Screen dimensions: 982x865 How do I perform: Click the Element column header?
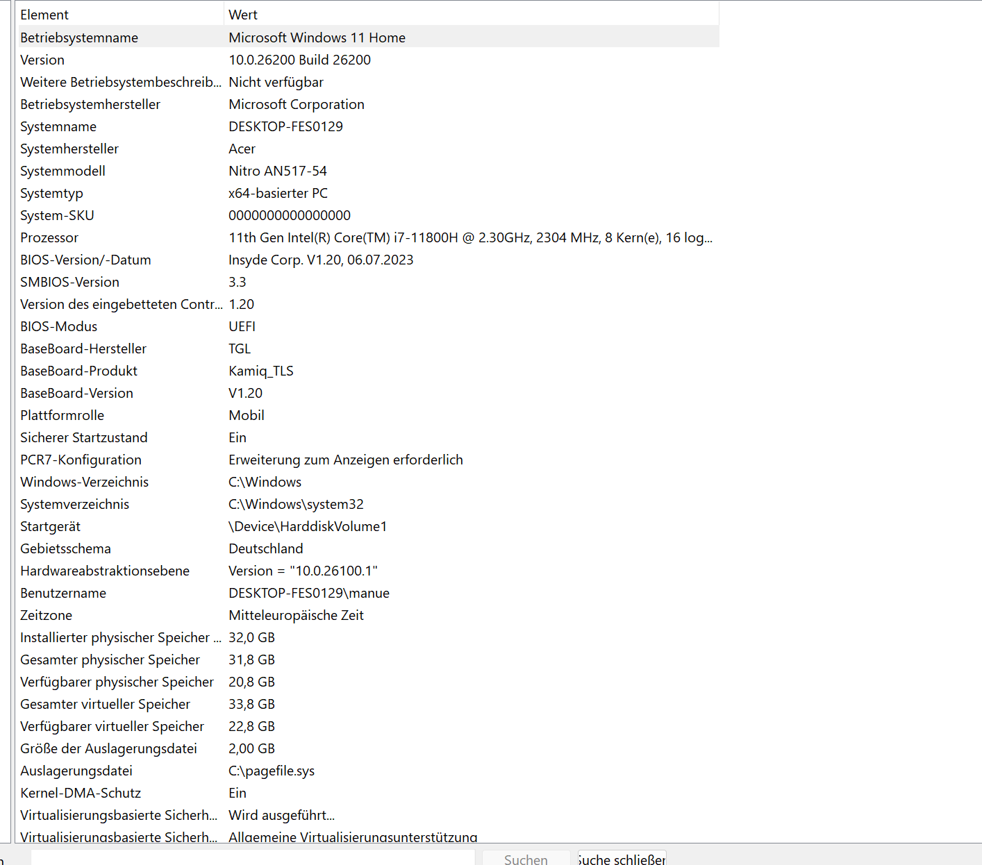[x=119, y=15]
